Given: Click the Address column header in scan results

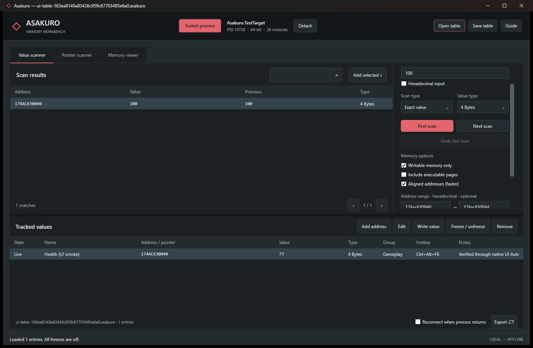Looking at the screenshot, I should pos(23,92).
